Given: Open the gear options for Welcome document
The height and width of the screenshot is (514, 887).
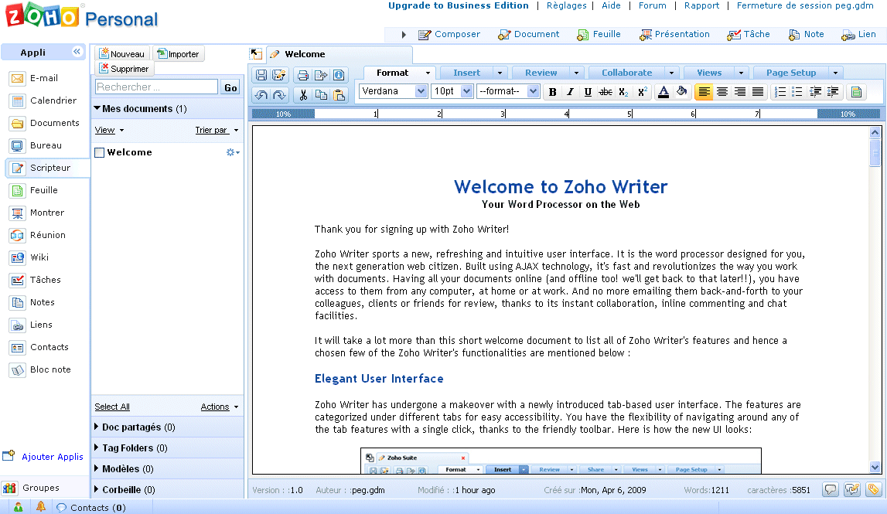Looking at the screenshot, I should (233, 152).
